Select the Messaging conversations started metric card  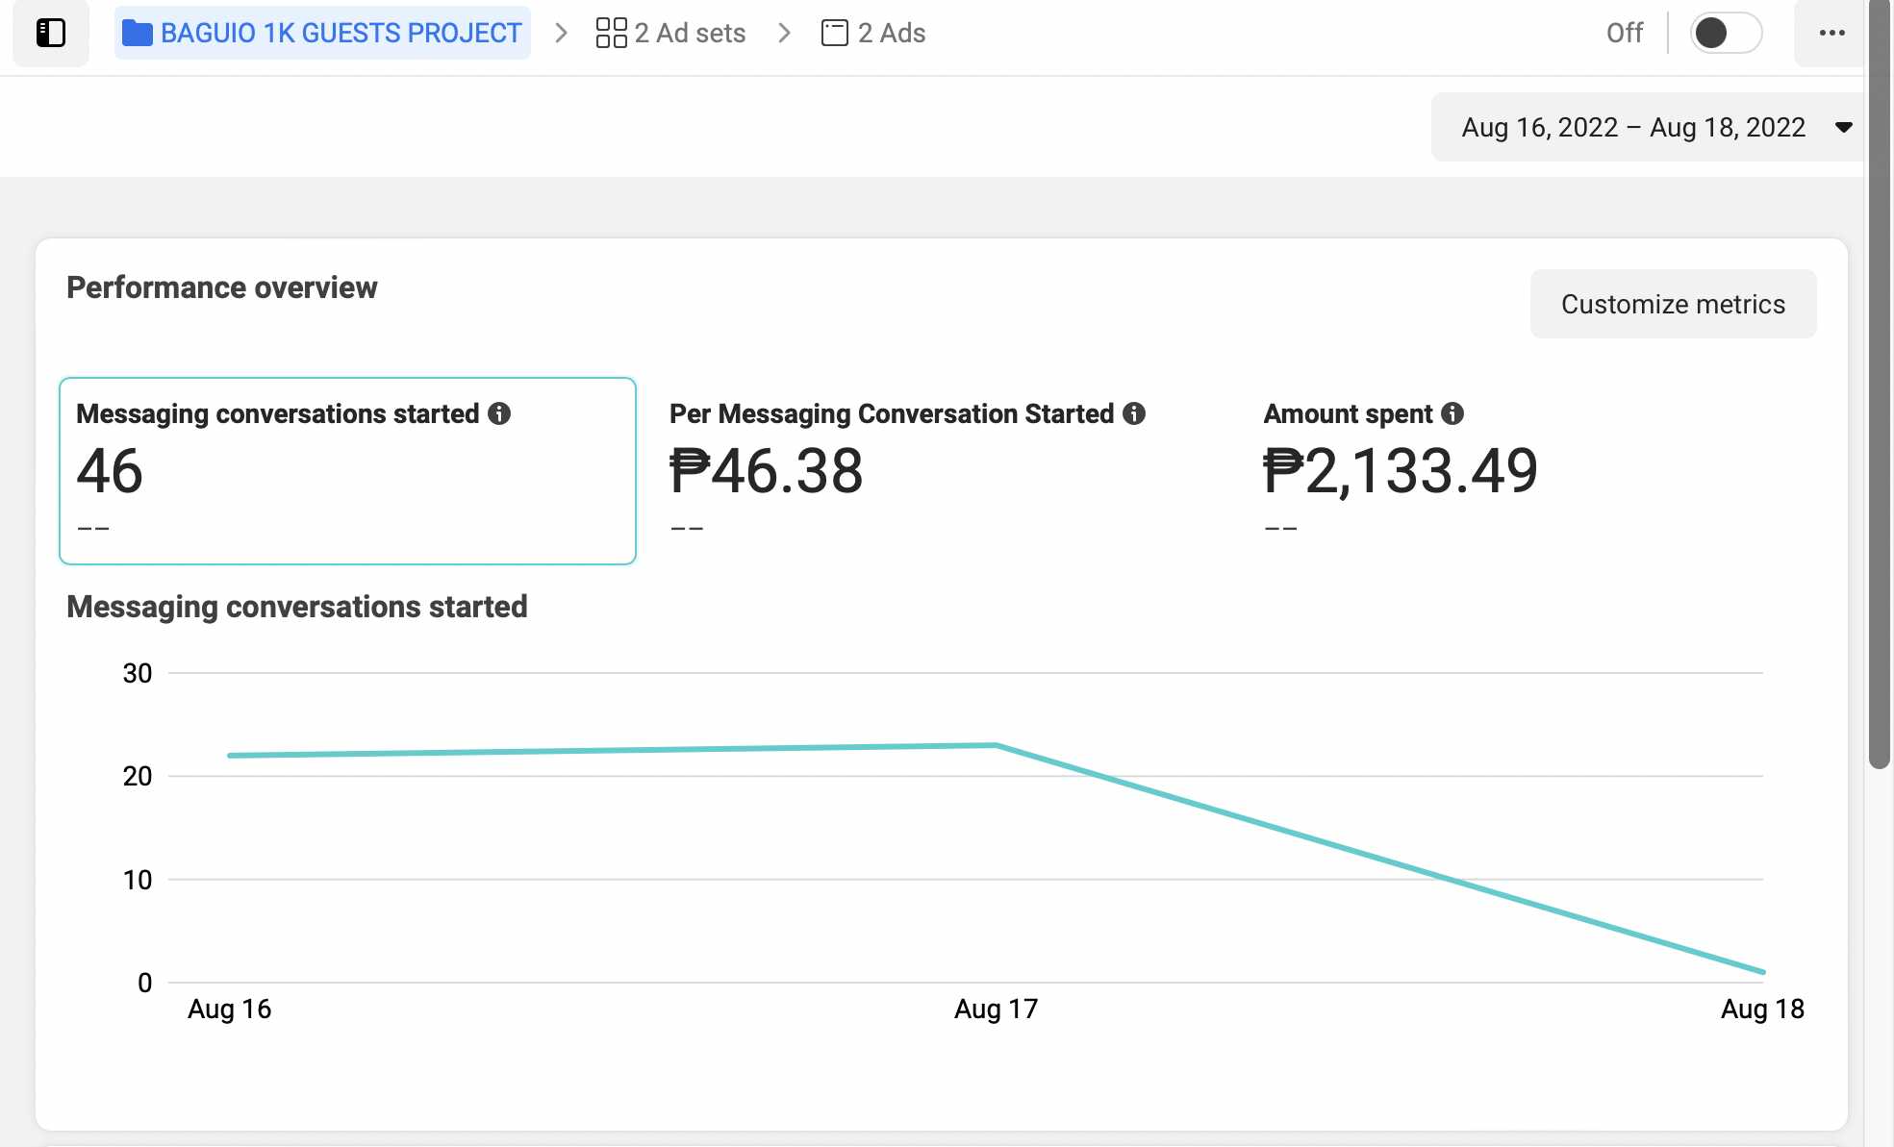(347, 470)
